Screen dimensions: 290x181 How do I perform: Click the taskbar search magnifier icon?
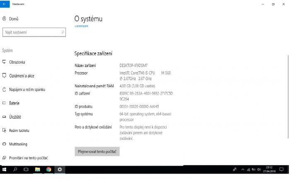[15, 169]
